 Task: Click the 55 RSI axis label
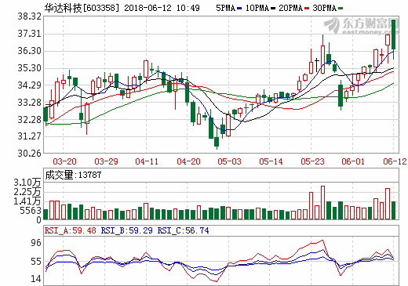(x=36, y=262)
